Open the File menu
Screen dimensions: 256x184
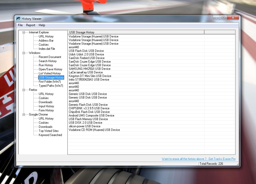click(x=20, y=25)
